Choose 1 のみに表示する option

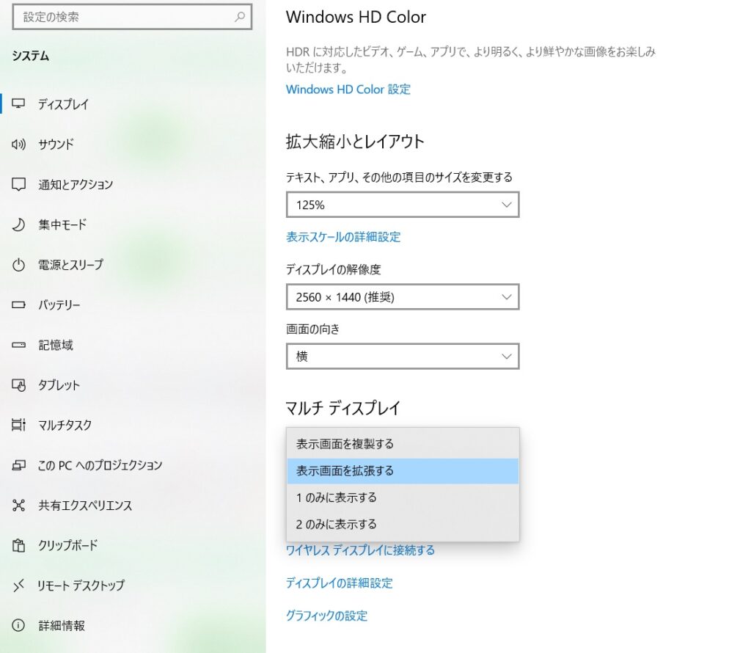(x=403, y=497)
